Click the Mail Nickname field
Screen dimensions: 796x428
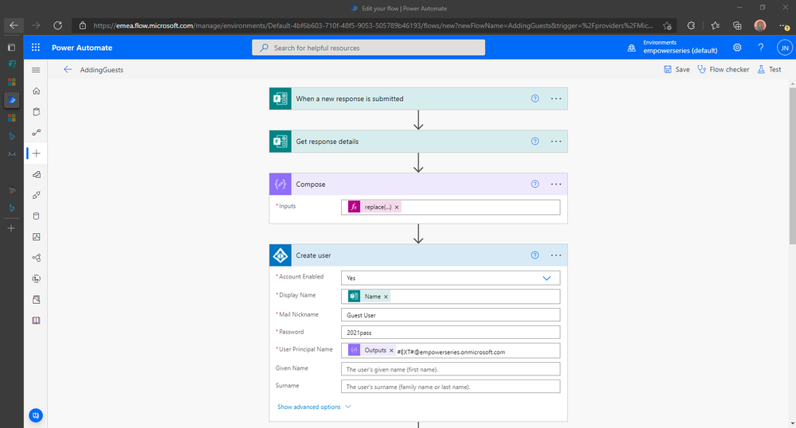pos(451,315)
